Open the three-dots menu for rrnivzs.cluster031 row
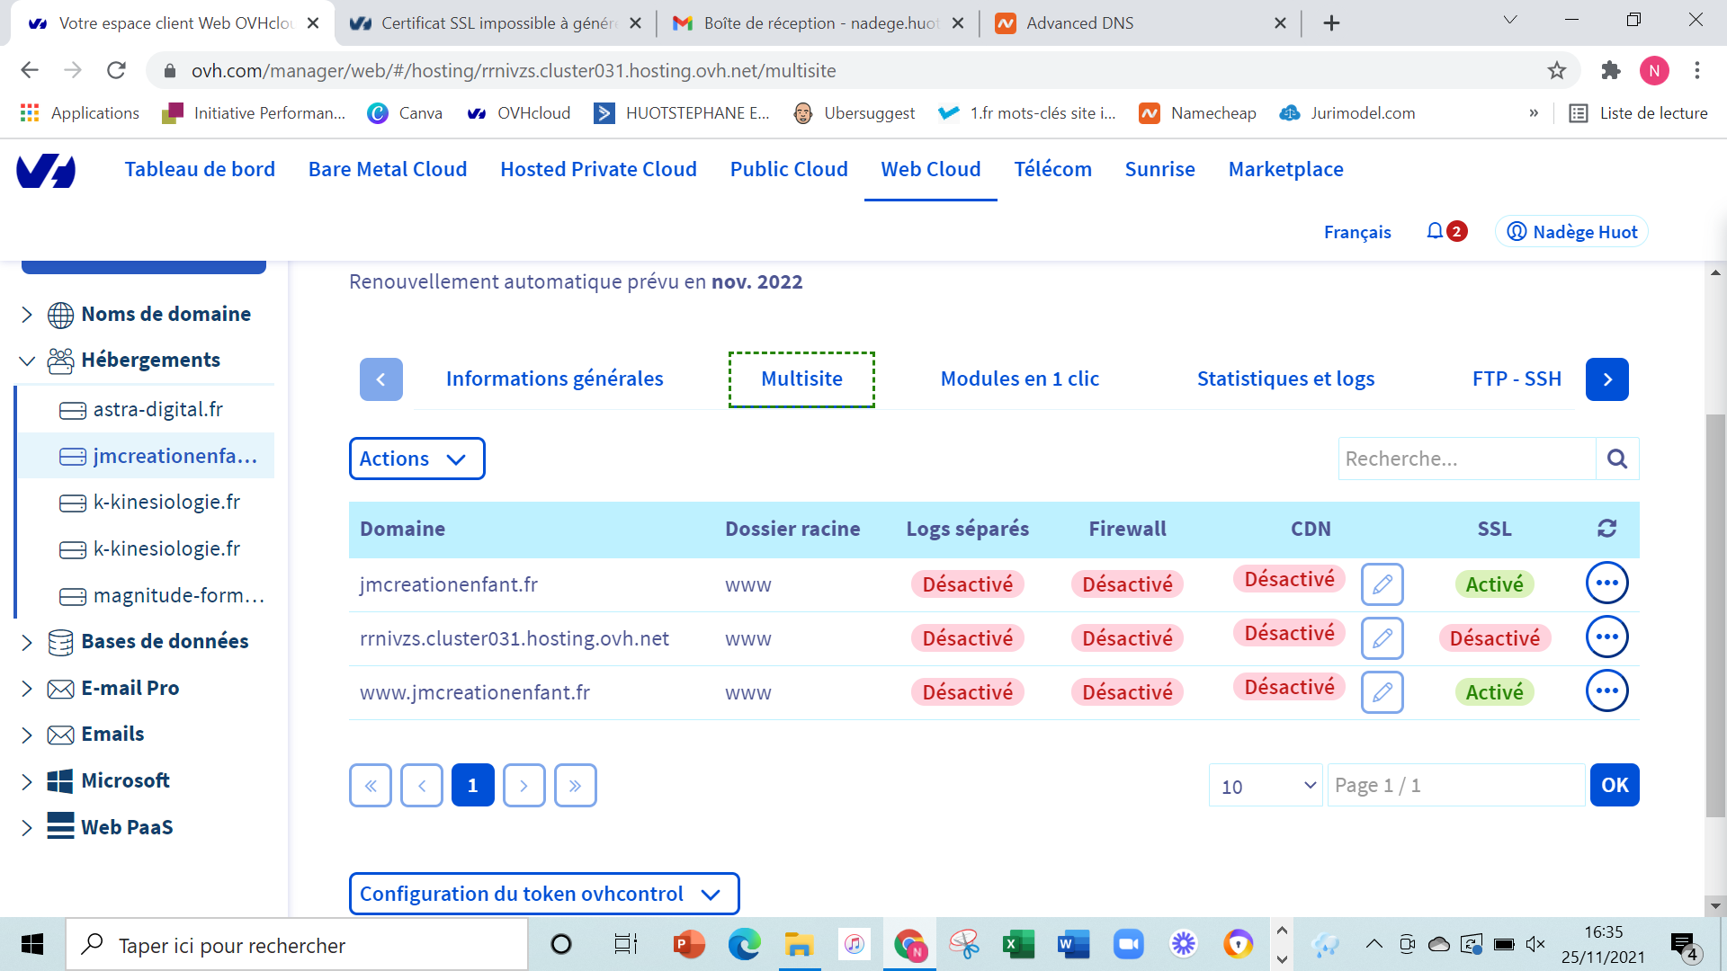 click(1606, 637)
